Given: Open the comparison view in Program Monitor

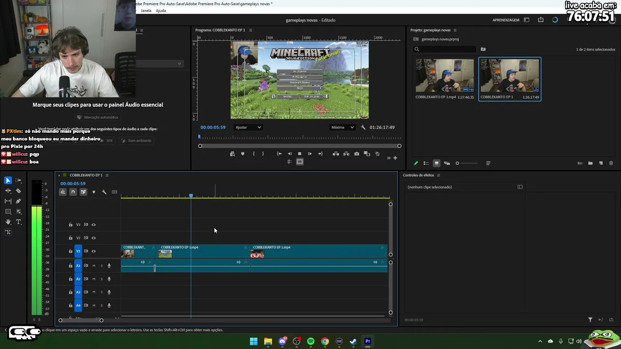Looking at the screenshot, I should [x=367, y=154].
